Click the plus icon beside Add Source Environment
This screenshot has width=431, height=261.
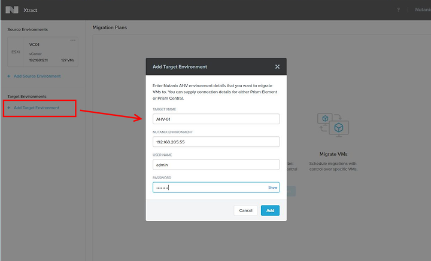click(9, 76)
